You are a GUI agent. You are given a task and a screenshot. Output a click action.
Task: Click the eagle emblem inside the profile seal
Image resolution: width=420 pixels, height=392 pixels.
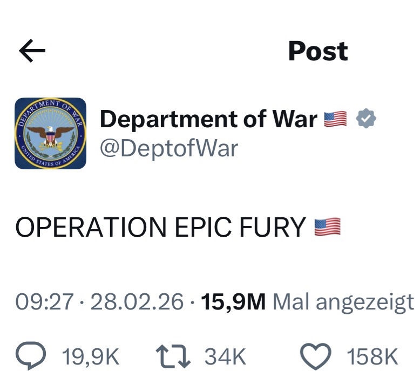point(50,137)
